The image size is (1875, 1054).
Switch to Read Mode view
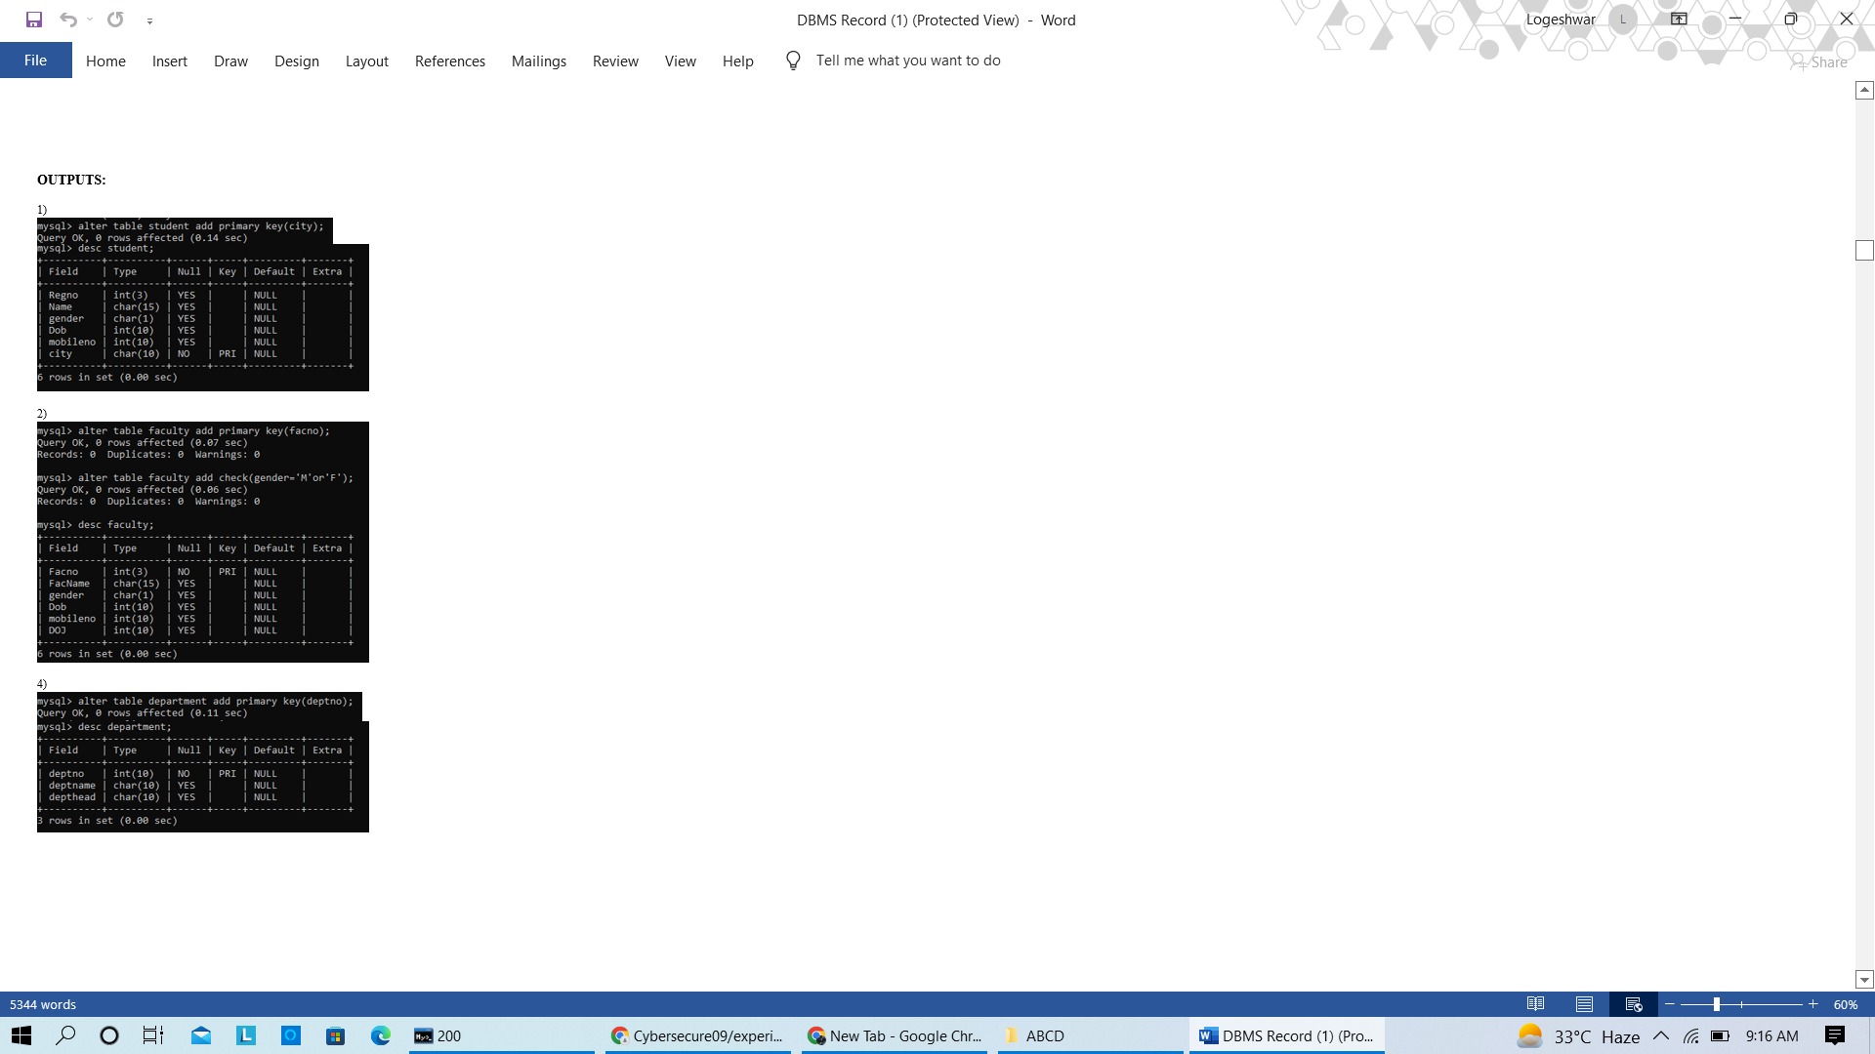coord(1535,1004)
